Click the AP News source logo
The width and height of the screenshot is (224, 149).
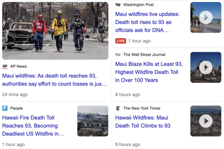coord(5,66)
